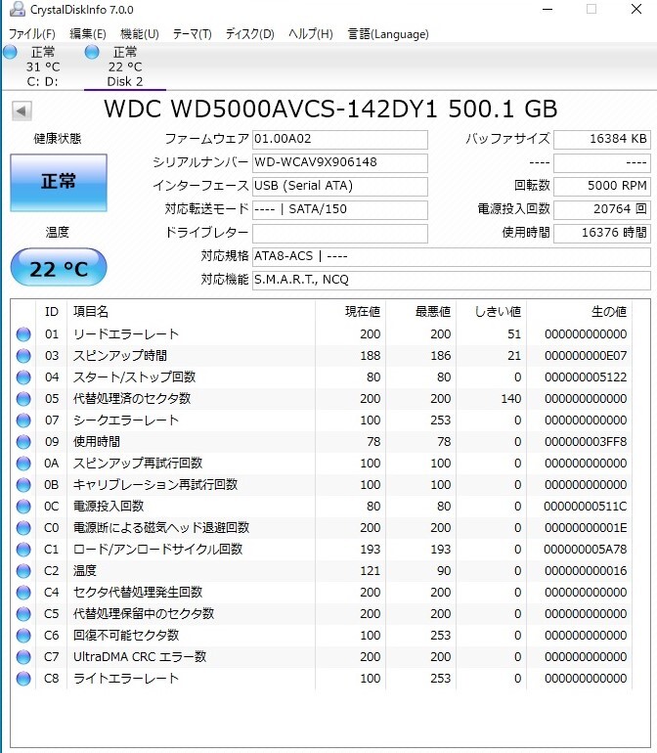Click raw value 000000000E07
This screenshot has height=753, width=657.
586,356
